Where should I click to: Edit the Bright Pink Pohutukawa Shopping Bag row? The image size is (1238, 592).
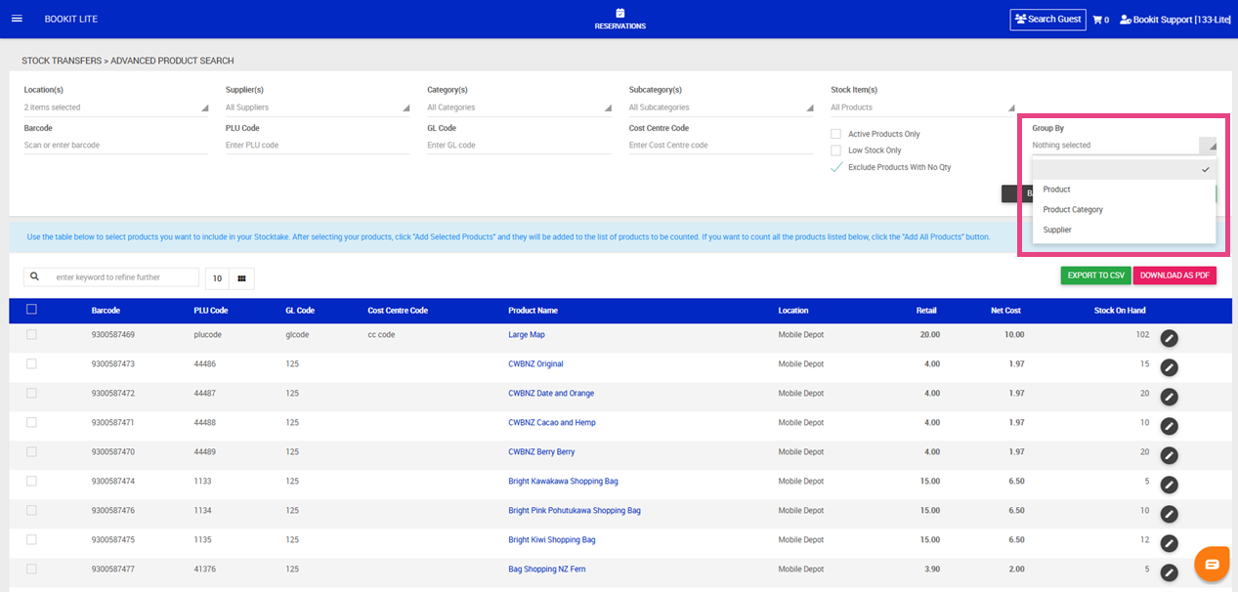1169,514
